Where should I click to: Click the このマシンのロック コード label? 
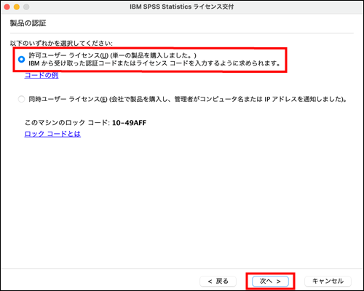coord(68,123)
